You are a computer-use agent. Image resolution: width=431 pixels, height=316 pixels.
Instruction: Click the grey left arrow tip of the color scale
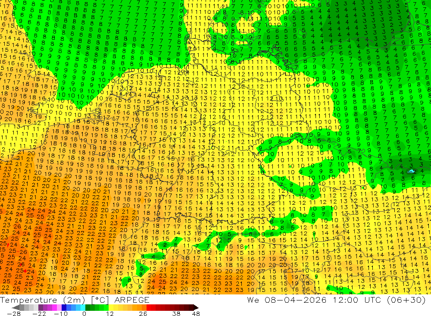point(16,307)
